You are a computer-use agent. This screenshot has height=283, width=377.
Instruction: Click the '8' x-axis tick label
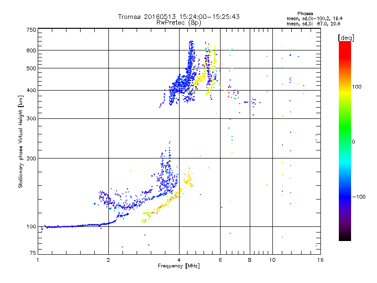point(250,260)
